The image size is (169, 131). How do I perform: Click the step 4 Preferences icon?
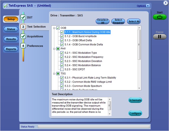(x=23, y=46)
